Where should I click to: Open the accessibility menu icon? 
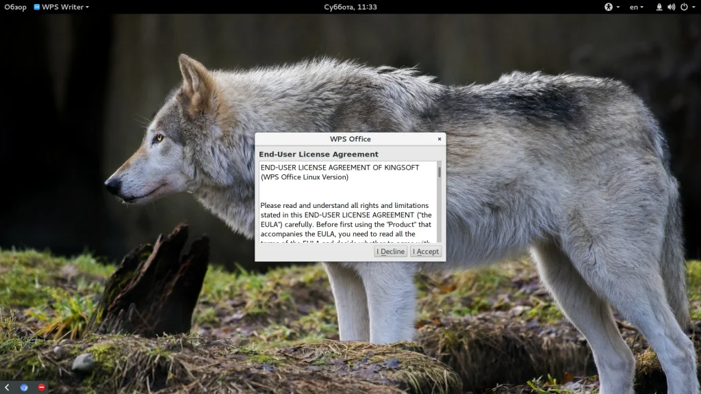[x=609, y=7]
